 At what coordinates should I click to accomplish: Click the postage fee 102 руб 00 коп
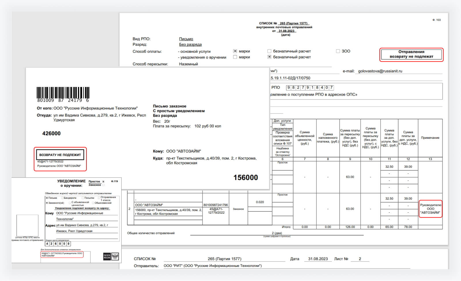coord(208,126)
